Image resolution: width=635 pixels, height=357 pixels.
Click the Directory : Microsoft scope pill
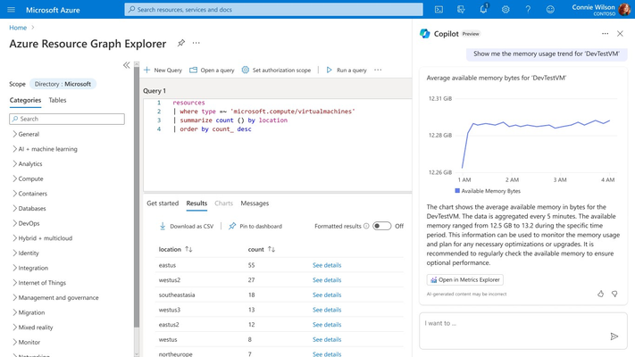pyautogui.click(x=63, y=84)
